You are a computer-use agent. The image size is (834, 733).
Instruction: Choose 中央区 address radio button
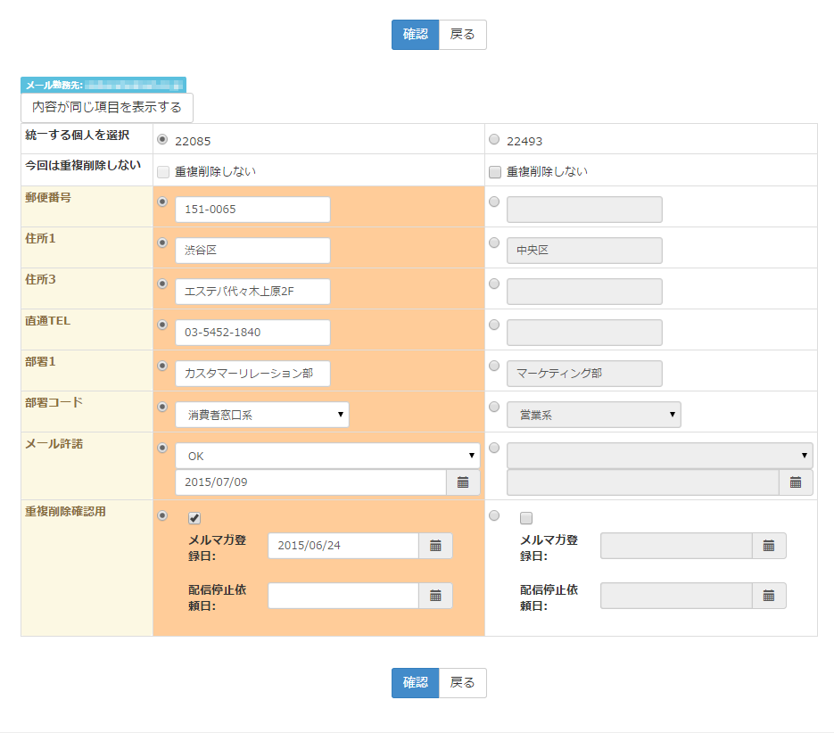[x=494, y=243]
